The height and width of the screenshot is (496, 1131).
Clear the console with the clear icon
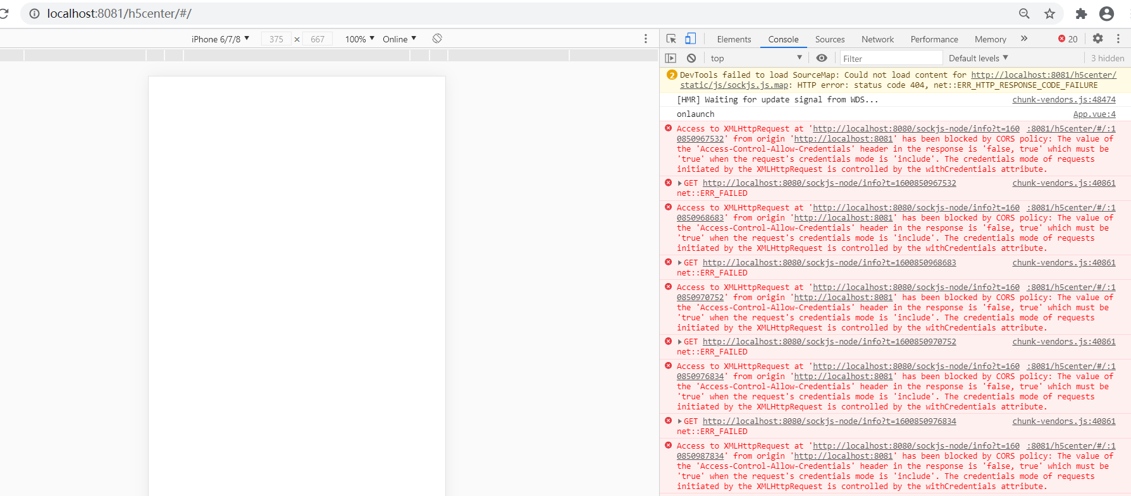pos(691,58)
